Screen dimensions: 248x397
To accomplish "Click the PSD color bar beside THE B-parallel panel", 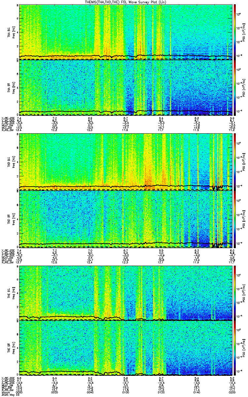I will [235, 348].
